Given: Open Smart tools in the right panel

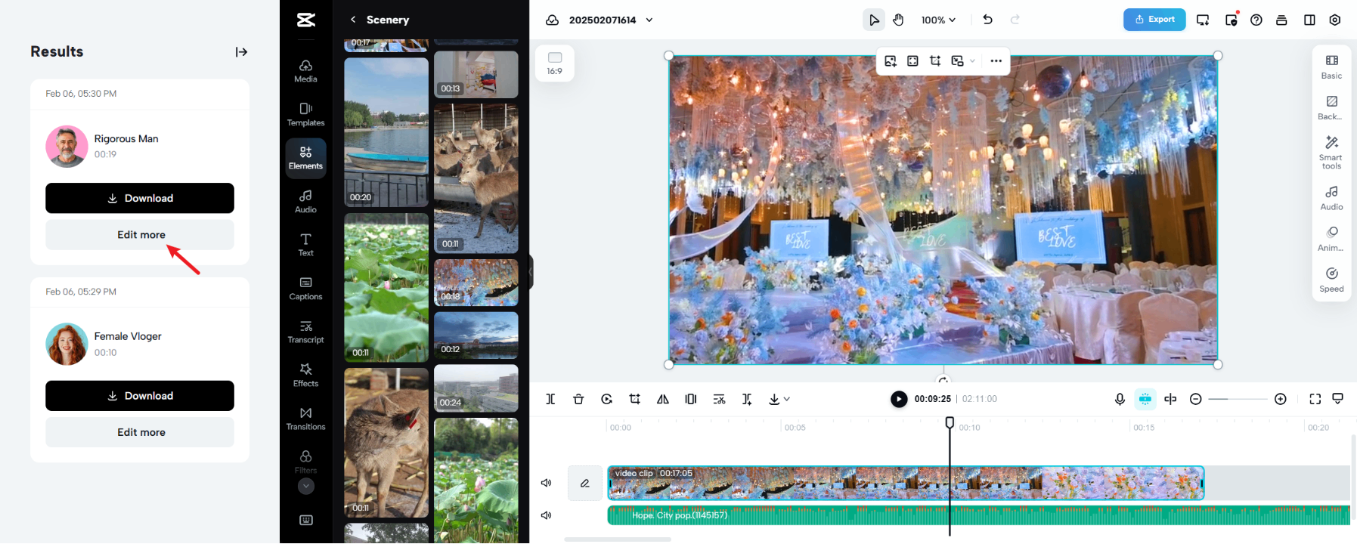Looking at the screenshot, I should (x=1331, y=153).
